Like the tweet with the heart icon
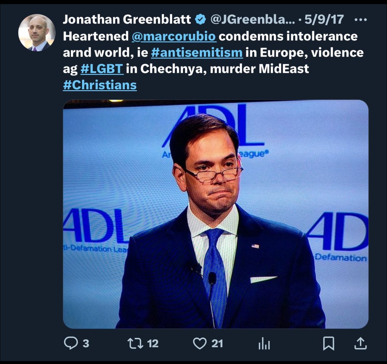 pyautogui.click(x=200, y=343)
